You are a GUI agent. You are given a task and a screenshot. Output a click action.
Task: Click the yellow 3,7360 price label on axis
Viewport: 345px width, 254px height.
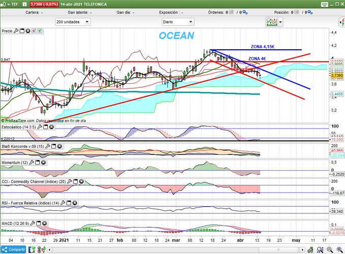click(x=337, y=75)
